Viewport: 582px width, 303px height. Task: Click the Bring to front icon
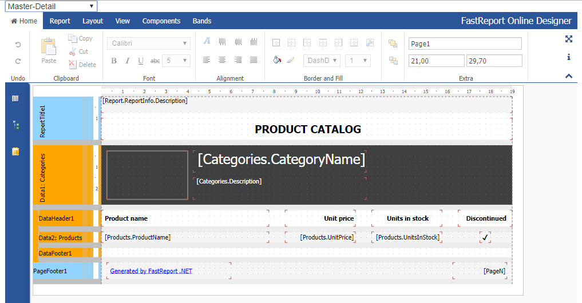tap(393, 43)
